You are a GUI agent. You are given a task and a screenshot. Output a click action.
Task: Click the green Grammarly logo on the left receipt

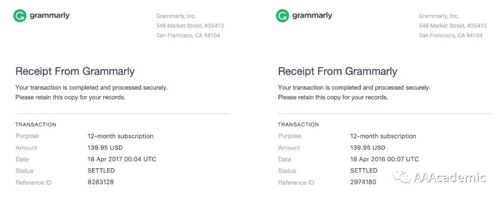point(20,16)
